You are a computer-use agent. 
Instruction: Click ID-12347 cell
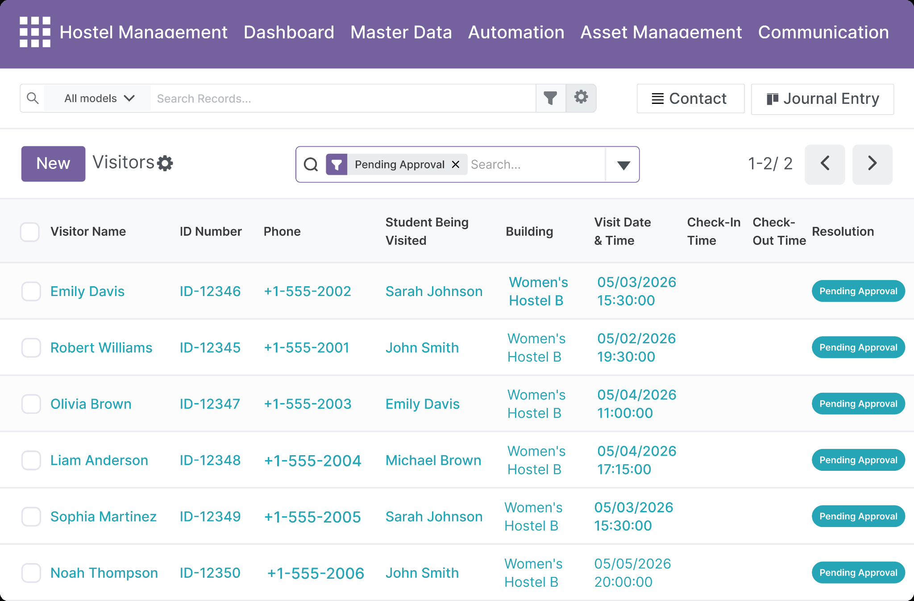point(210,404)
